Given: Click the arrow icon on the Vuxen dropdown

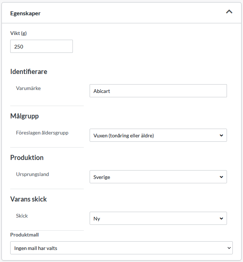Looking at the screenshot, I should click(221, 135).
